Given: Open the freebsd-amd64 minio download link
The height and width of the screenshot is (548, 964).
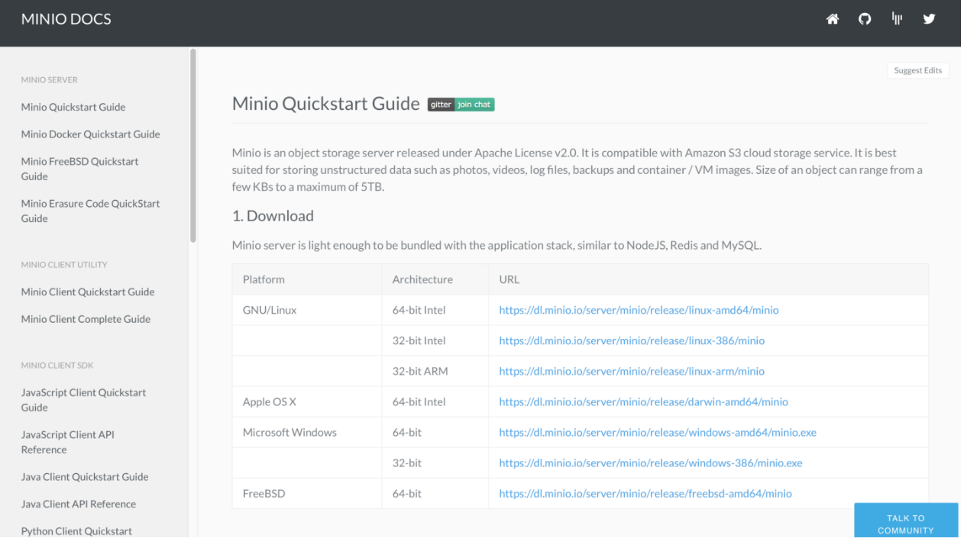Looking at the screenshot, I should [x=645, y=493].
